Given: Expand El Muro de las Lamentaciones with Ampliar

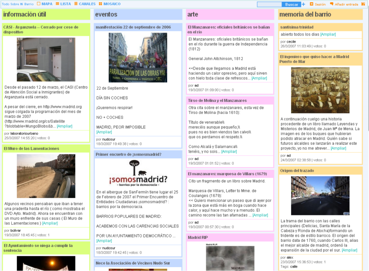Looking at the screenshot, I should pos(50,223).
